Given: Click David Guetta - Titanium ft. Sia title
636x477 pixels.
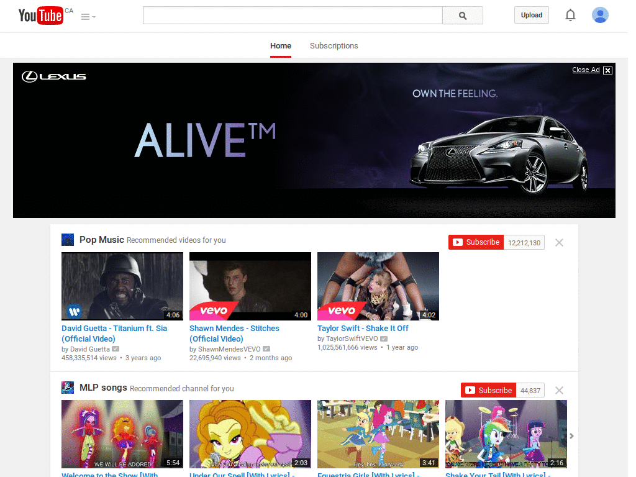Looking at the screenshot, I should click(114, 334).
